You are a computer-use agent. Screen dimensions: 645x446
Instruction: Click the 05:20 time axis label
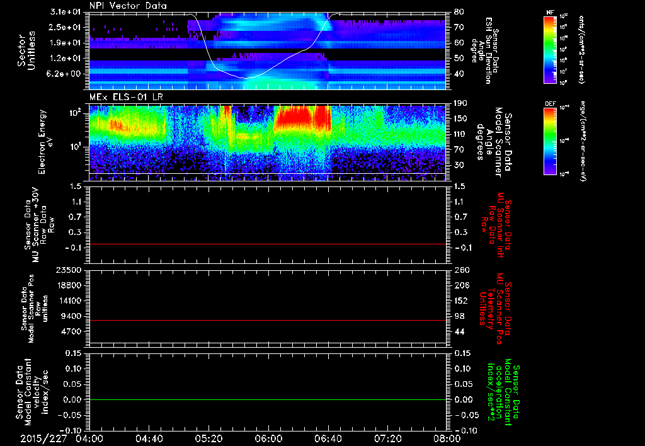(208, 438)
